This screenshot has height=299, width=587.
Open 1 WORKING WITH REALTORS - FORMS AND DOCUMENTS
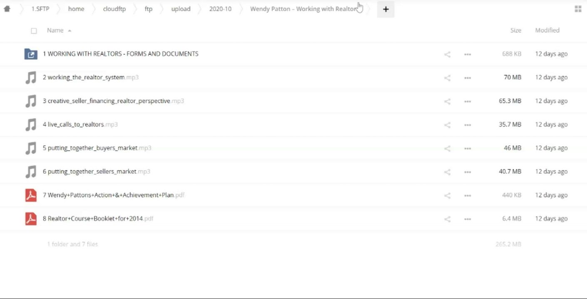[120, 54]
